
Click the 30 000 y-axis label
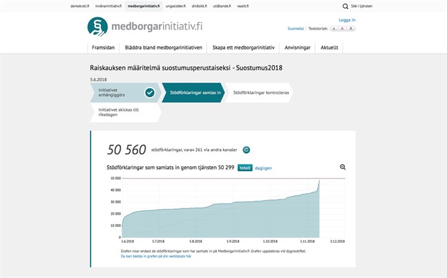pyautogui.click(x=115, y=202)
